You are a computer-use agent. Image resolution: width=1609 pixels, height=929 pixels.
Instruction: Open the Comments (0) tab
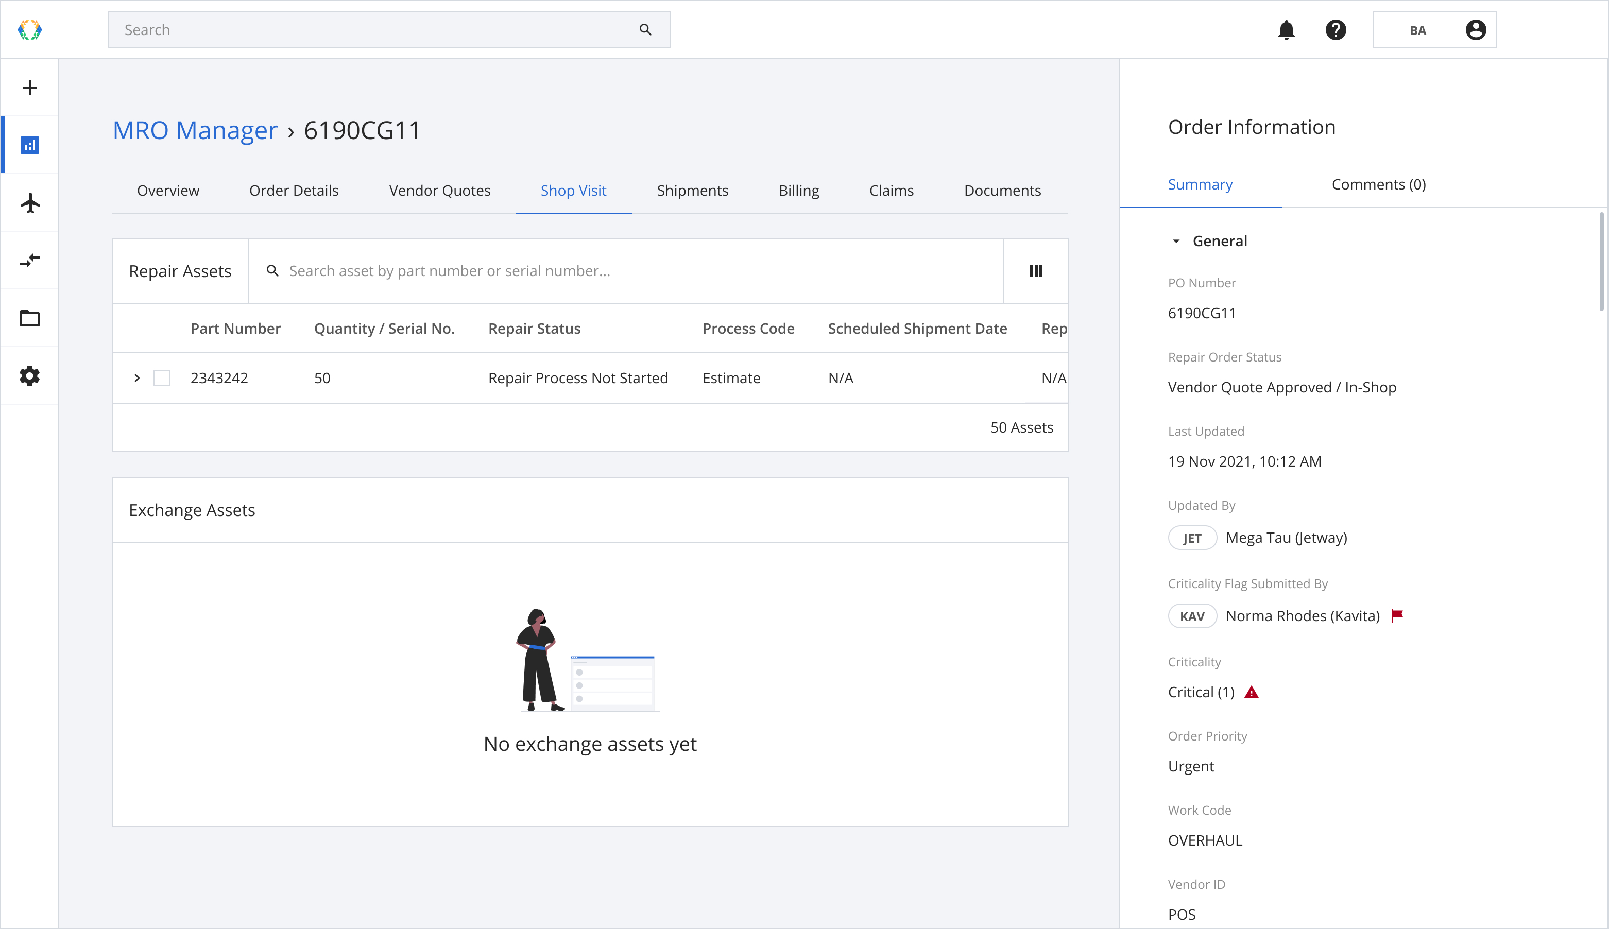coord(1378,184)
